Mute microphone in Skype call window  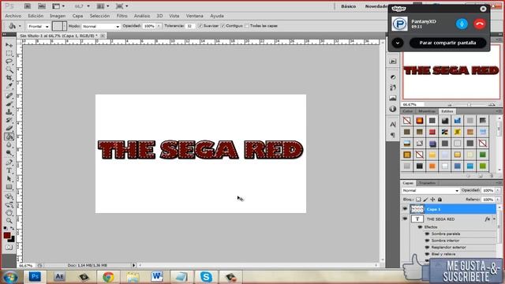[462, 24]
